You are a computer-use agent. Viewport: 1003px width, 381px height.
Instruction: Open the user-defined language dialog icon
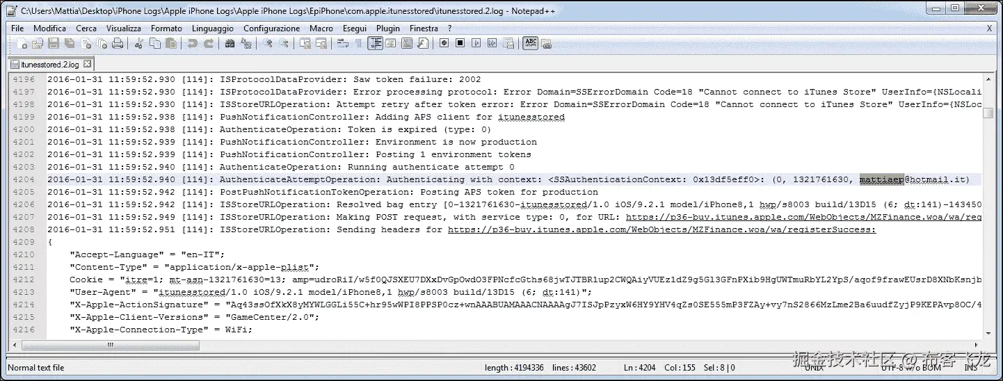coord(391,44)
